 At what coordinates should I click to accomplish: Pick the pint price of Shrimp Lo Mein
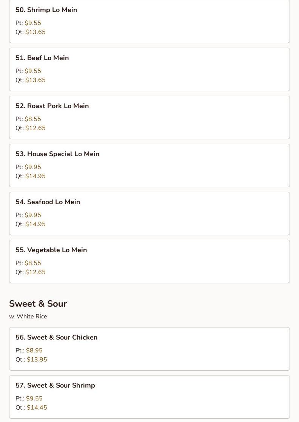33,23
